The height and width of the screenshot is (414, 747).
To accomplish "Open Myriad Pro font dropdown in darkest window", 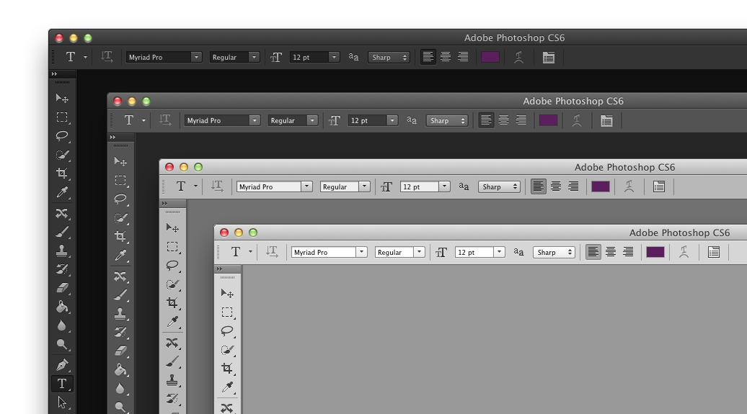I will pos(196,57).
